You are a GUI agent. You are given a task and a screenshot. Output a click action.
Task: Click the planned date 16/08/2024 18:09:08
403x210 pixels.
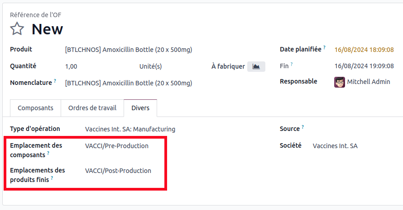tap(364, 50)
